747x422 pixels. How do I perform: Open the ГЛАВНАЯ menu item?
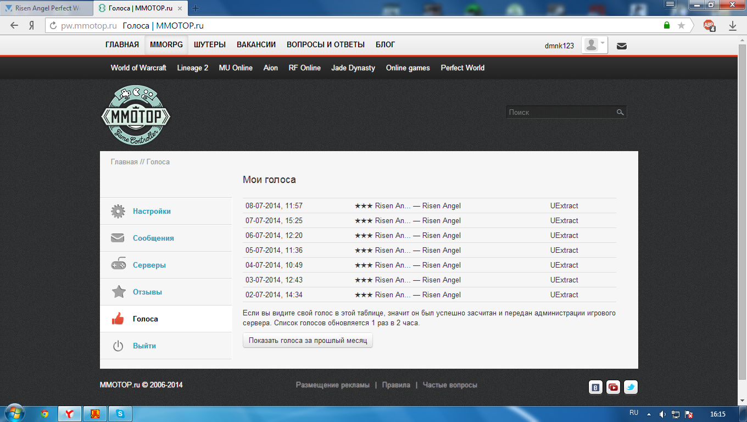pyautogui.click(x=122, y=45)
